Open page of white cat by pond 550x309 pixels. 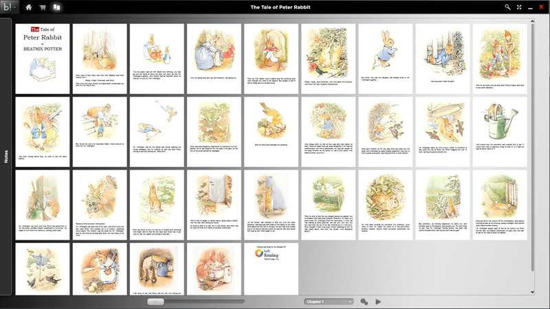[329, 205]
